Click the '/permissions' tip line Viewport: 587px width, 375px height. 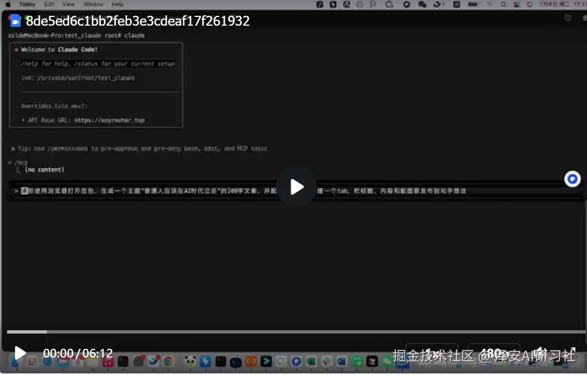[x=139, y=148]
